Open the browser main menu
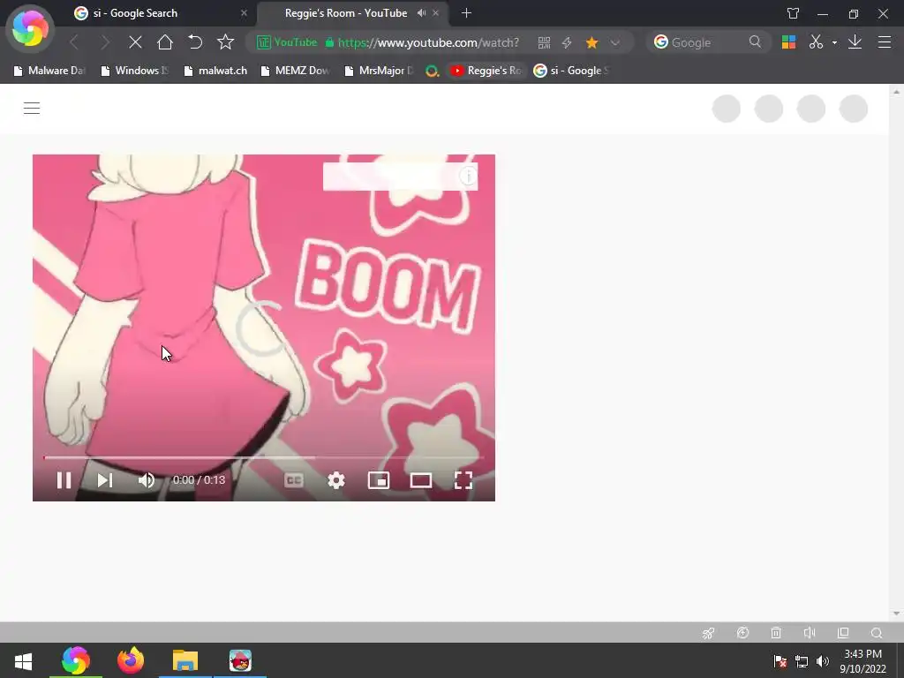904x678 pixels. click(x=885, y=42)
